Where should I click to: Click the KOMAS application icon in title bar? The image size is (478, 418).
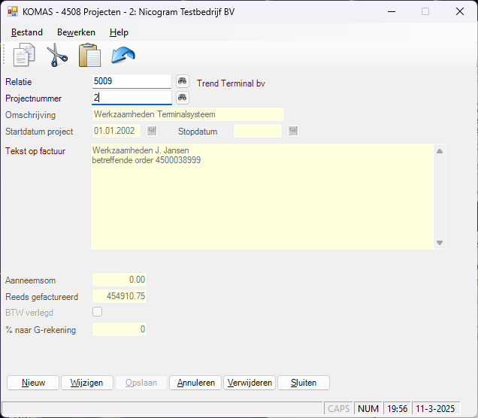click(x=13, y=11)
